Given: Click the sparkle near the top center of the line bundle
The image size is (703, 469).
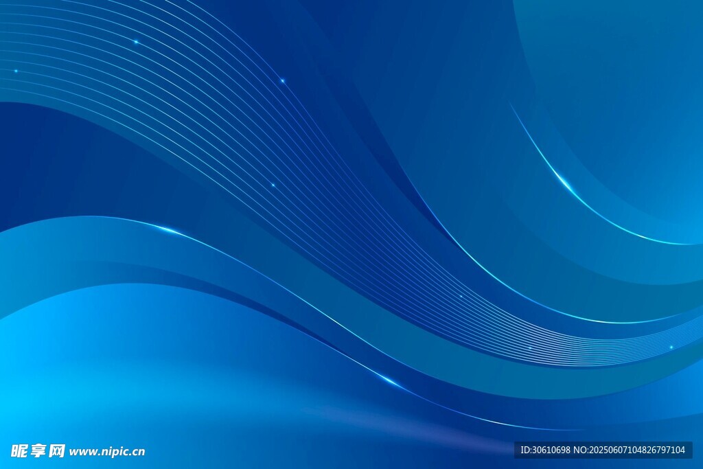Looking at the screenshot, I should [281, 81].
